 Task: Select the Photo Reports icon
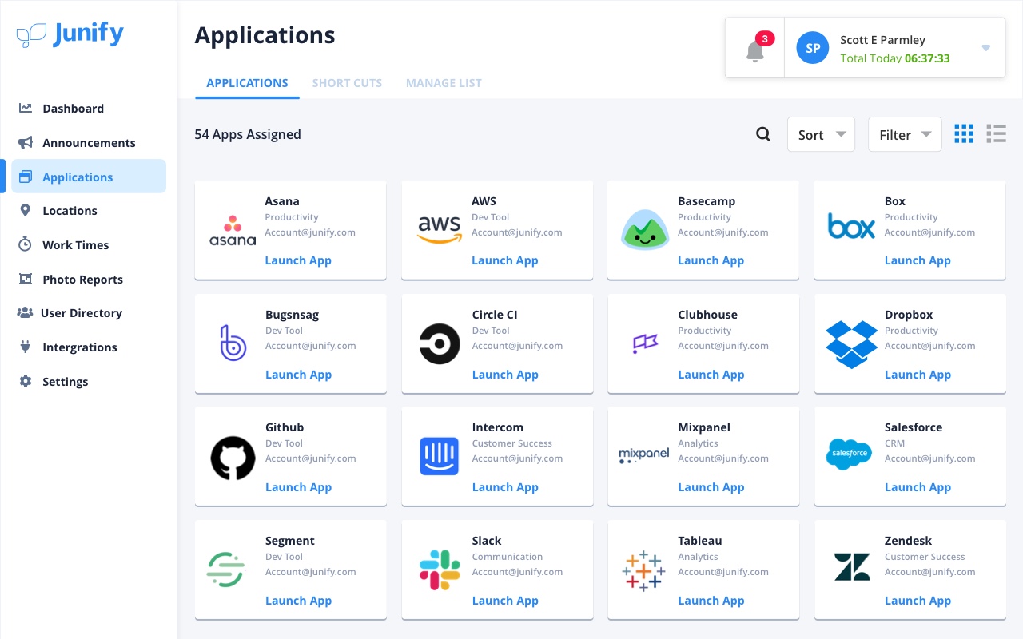[25, 279]
